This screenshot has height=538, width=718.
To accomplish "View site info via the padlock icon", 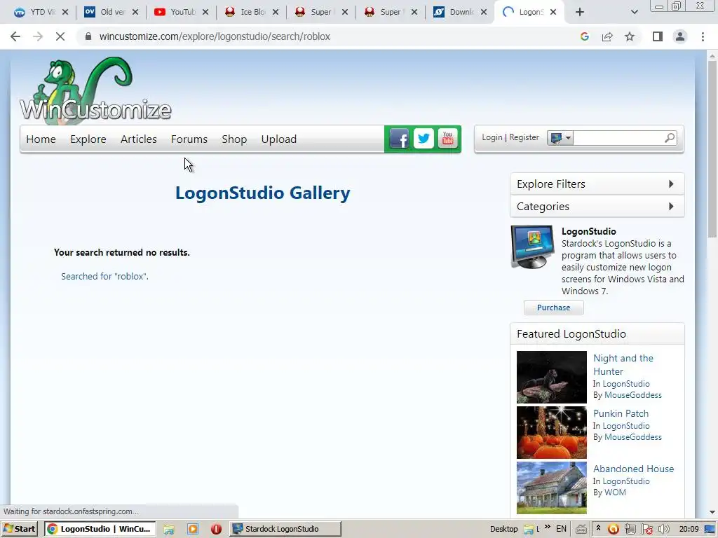I will coord(88,36).
